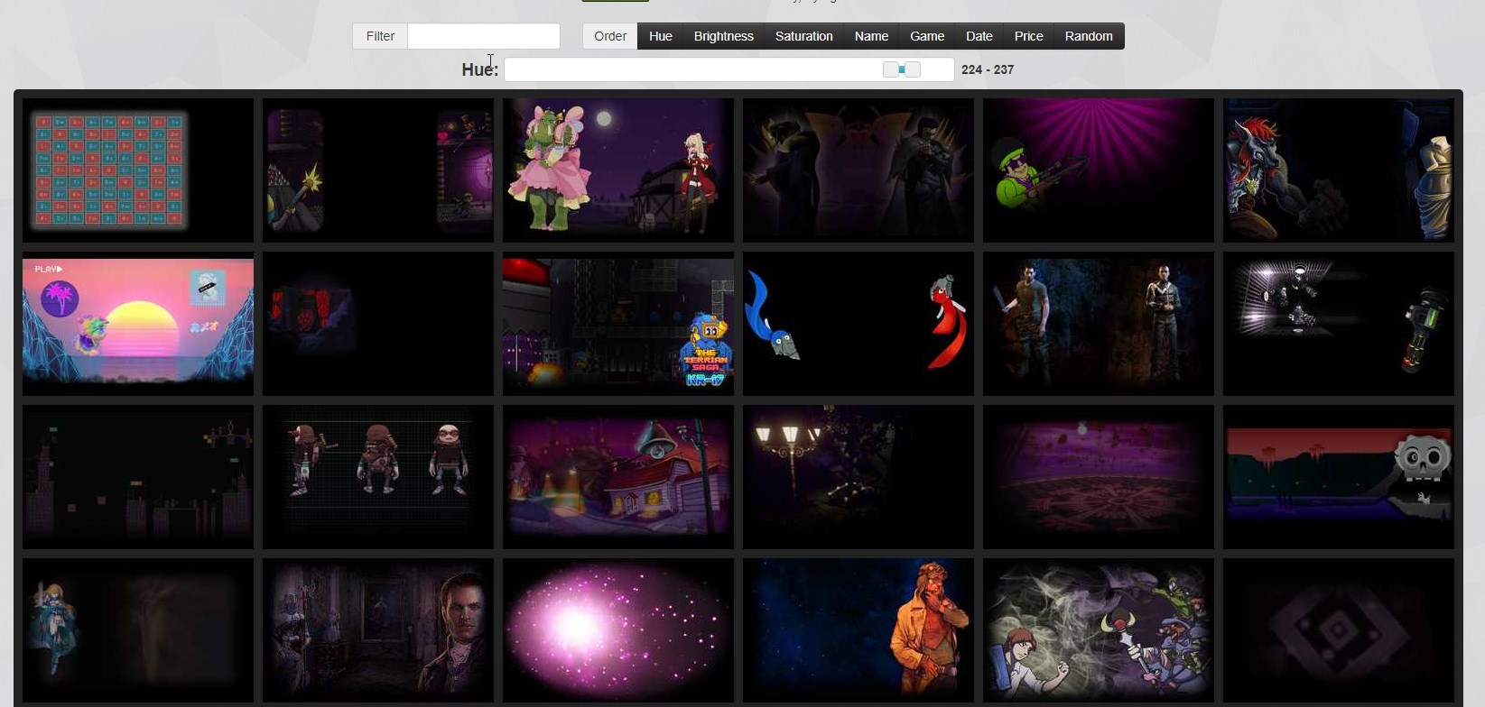Select the green ogre in pink dress background
Viewport: 1485px width, 707px height.
coord(618,170)
